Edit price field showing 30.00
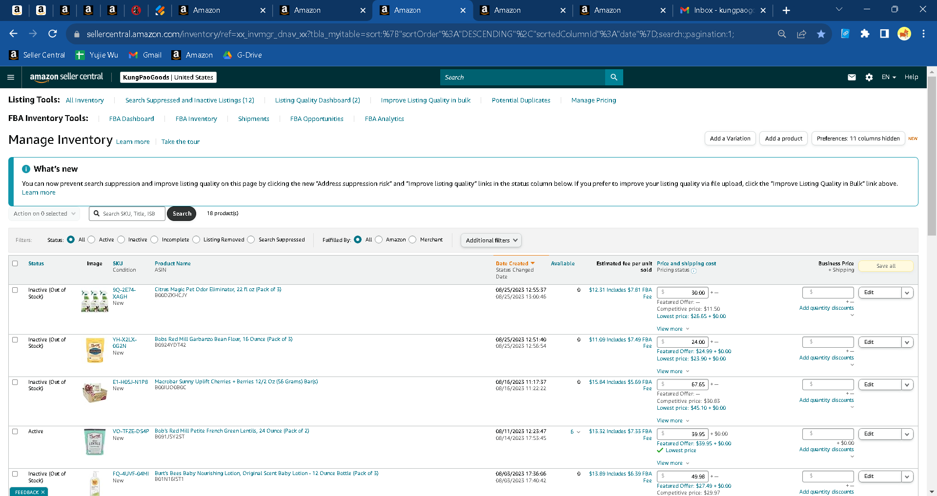The width and height of the screenshot is (937, 496). [683, 293]
